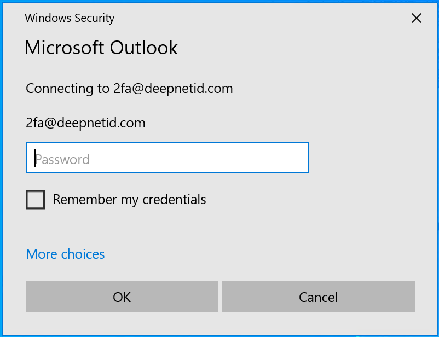Click the blank area between More choices and OK
This screenshot has height=337, width=439.
pos(219,268)
